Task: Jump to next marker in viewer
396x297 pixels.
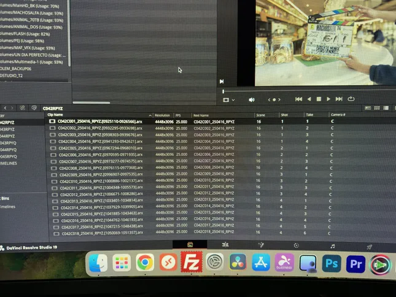Action: (x=279, y=99)
